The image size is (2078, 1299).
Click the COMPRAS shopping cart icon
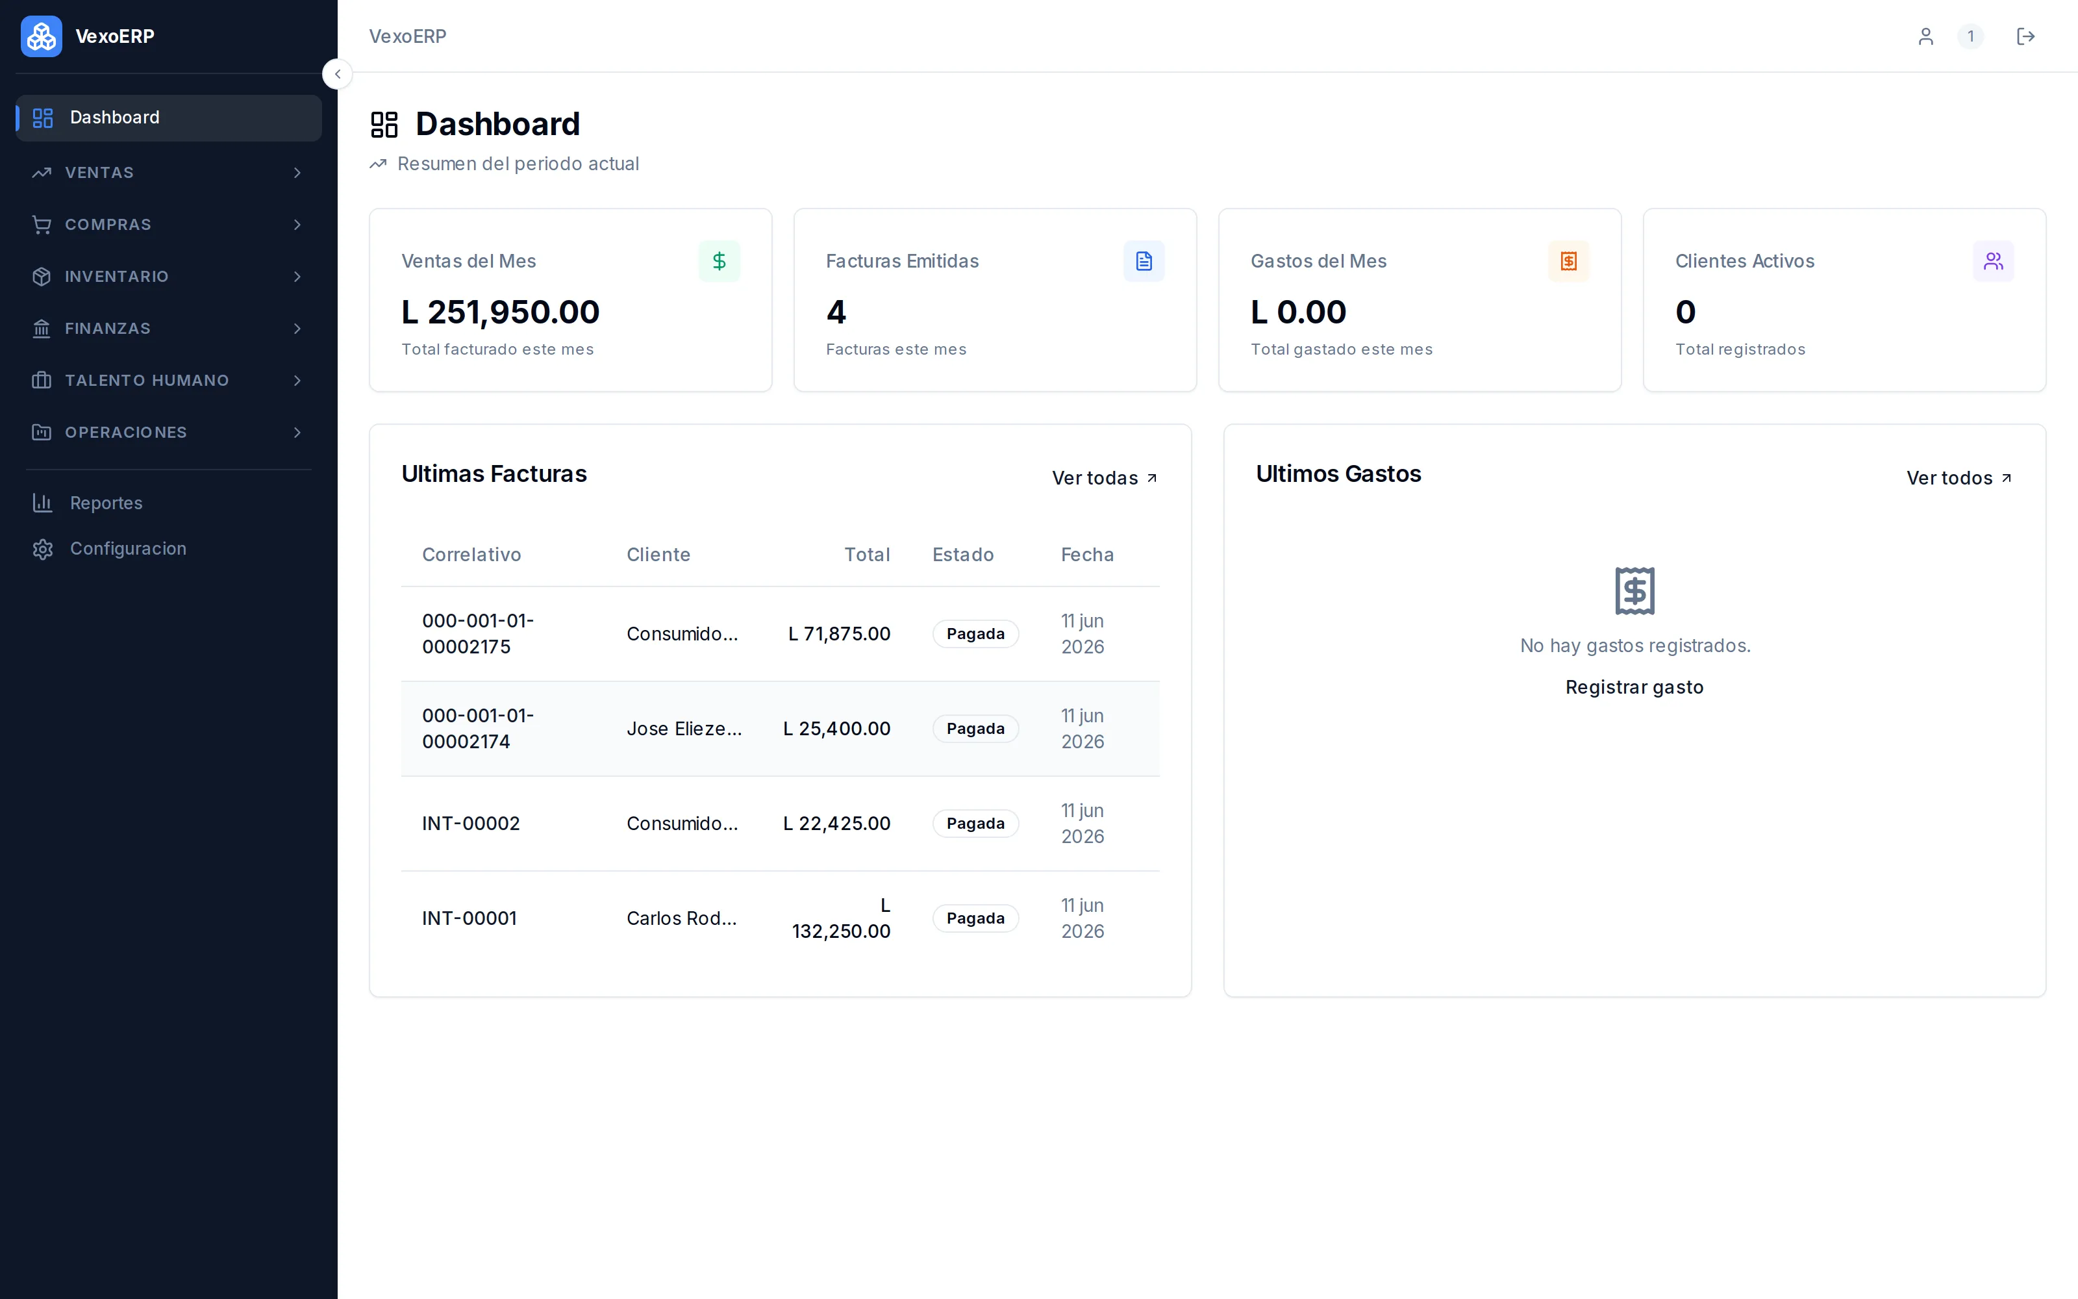pos(41,224)
